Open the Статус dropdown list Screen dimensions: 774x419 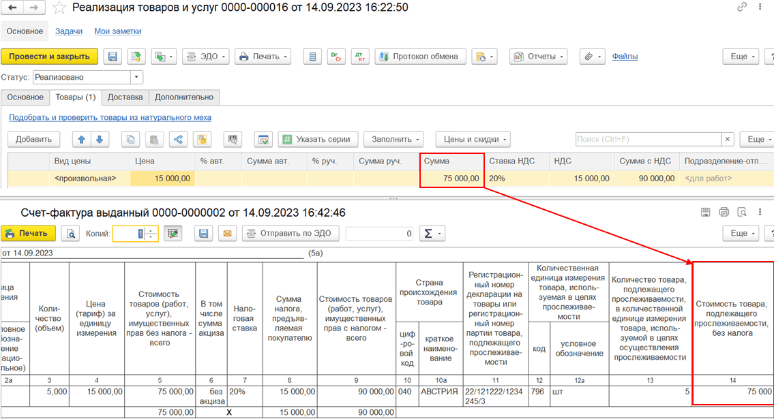coord(137,78)
